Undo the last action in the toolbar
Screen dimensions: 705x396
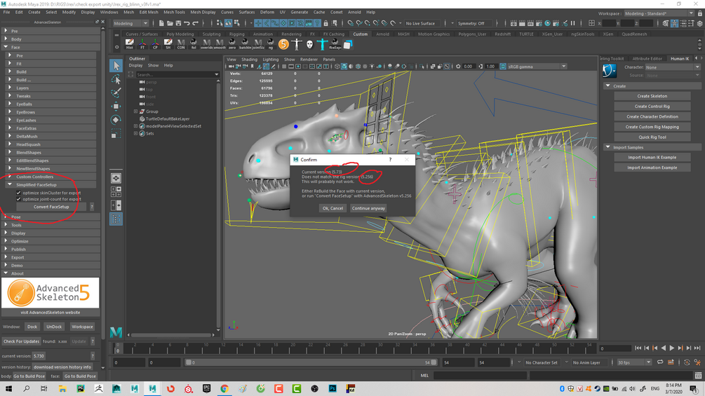(187, 23)
